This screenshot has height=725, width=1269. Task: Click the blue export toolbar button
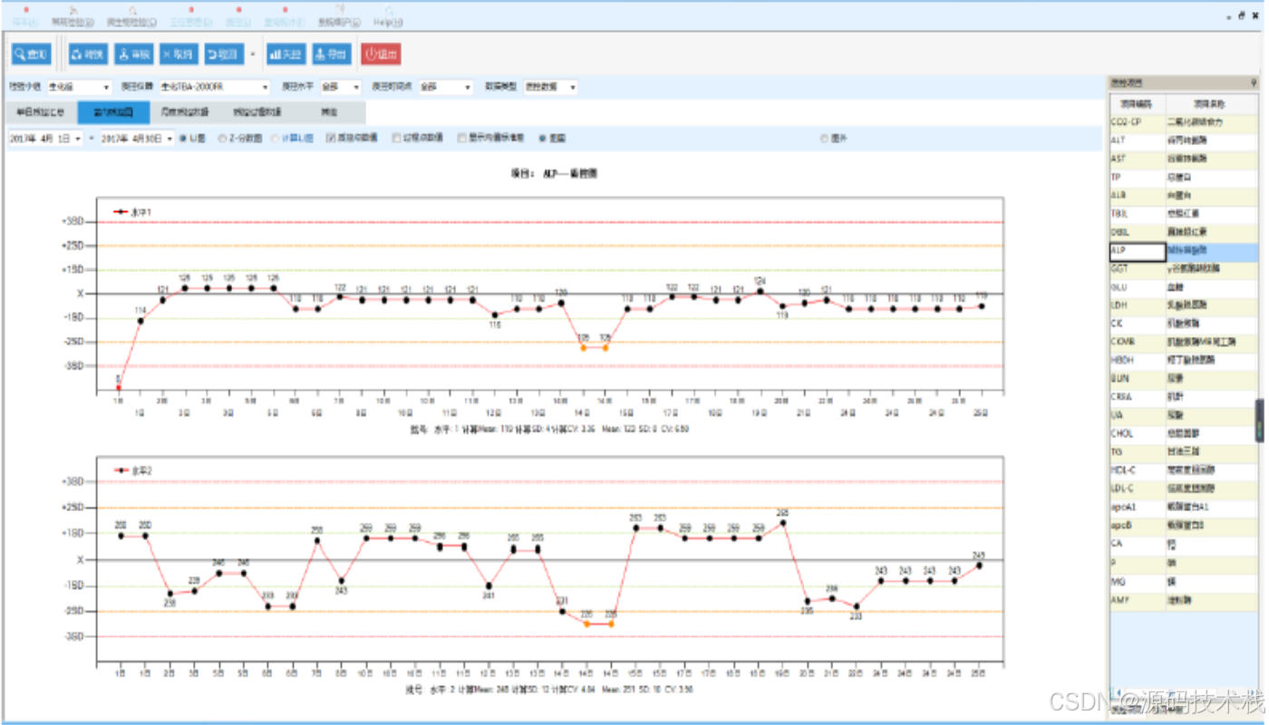click(x=332, y=54)
